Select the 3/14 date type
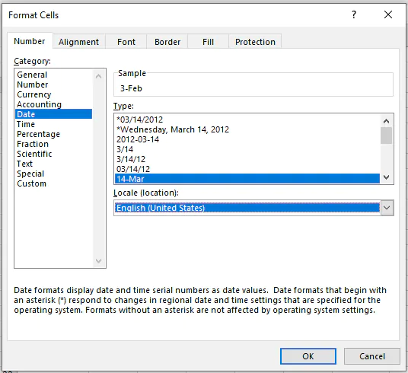408x373 pixels. [247, 149]
